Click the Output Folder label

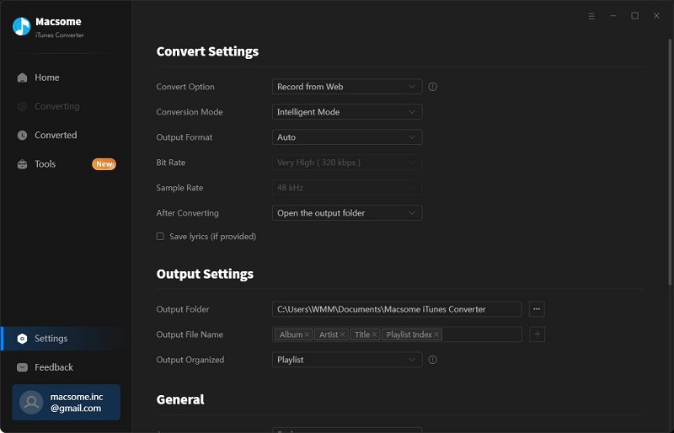(x=183, y=309)
